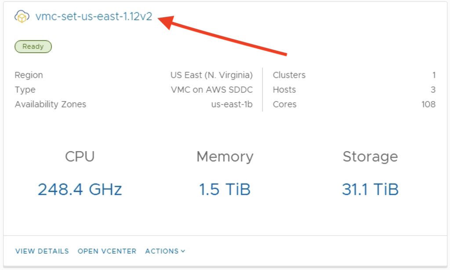Screen dimensions: 450x270
Task: Click the Clusters count row
Action: [x=354, y=75]
